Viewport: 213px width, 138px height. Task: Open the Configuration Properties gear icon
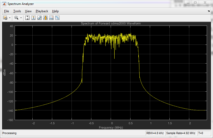pos(5,18)
